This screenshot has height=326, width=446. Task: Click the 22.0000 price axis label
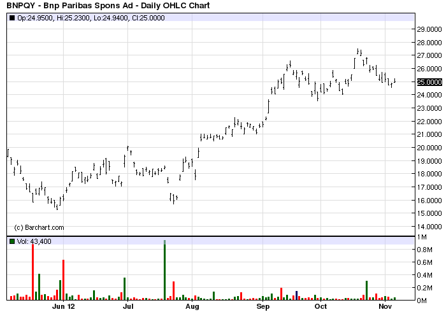pyautogui.click(x=429, y=122)
